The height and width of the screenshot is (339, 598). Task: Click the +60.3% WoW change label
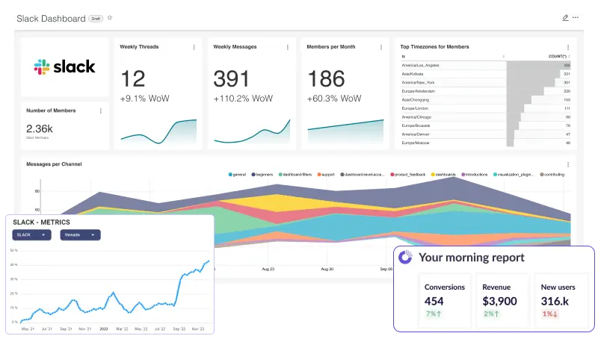coord(334,99)
